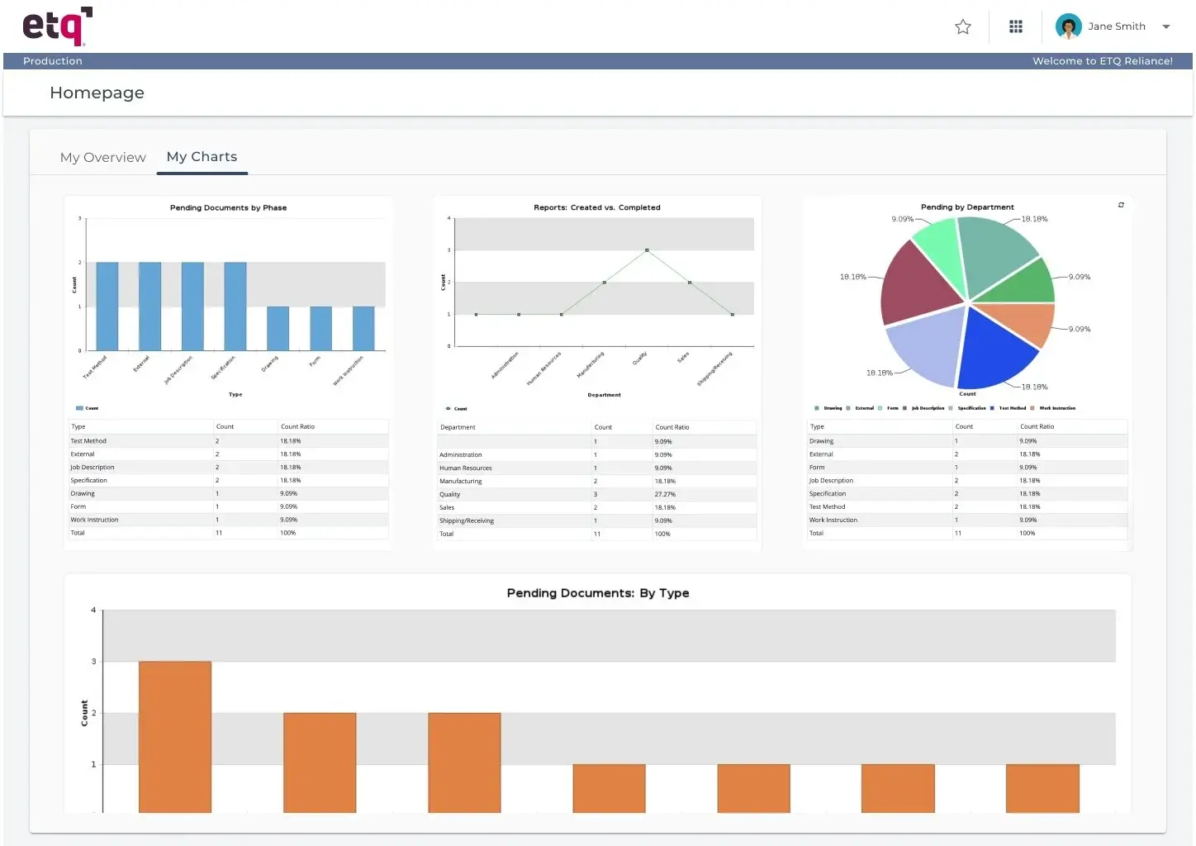Screen dimensions: 1196x846
Task: Click the Production environment label
Action: click(53, 60)
